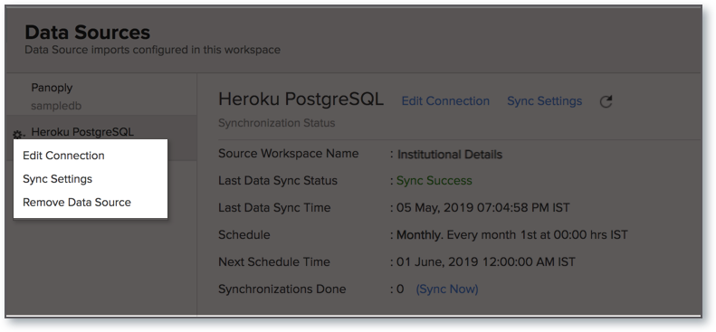Click the Institutional Details workspace name

[450, 155]
